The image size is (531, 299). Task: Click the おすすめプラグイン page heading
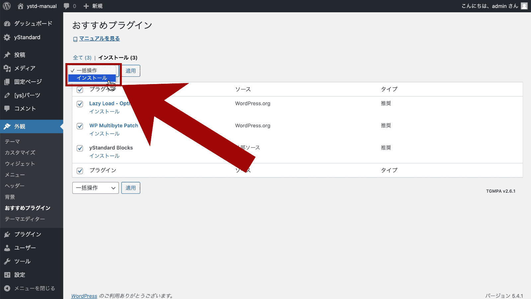pos(112,25)
